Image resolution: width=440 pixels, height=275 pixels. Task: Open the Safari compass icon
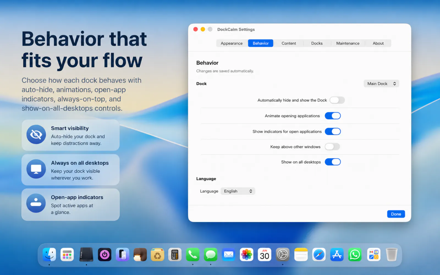tap(319, 255)
